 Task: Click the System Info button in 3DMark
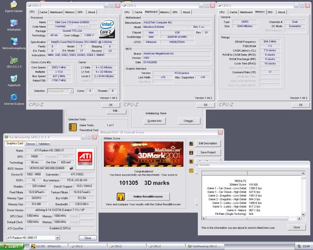click(155, 121)
